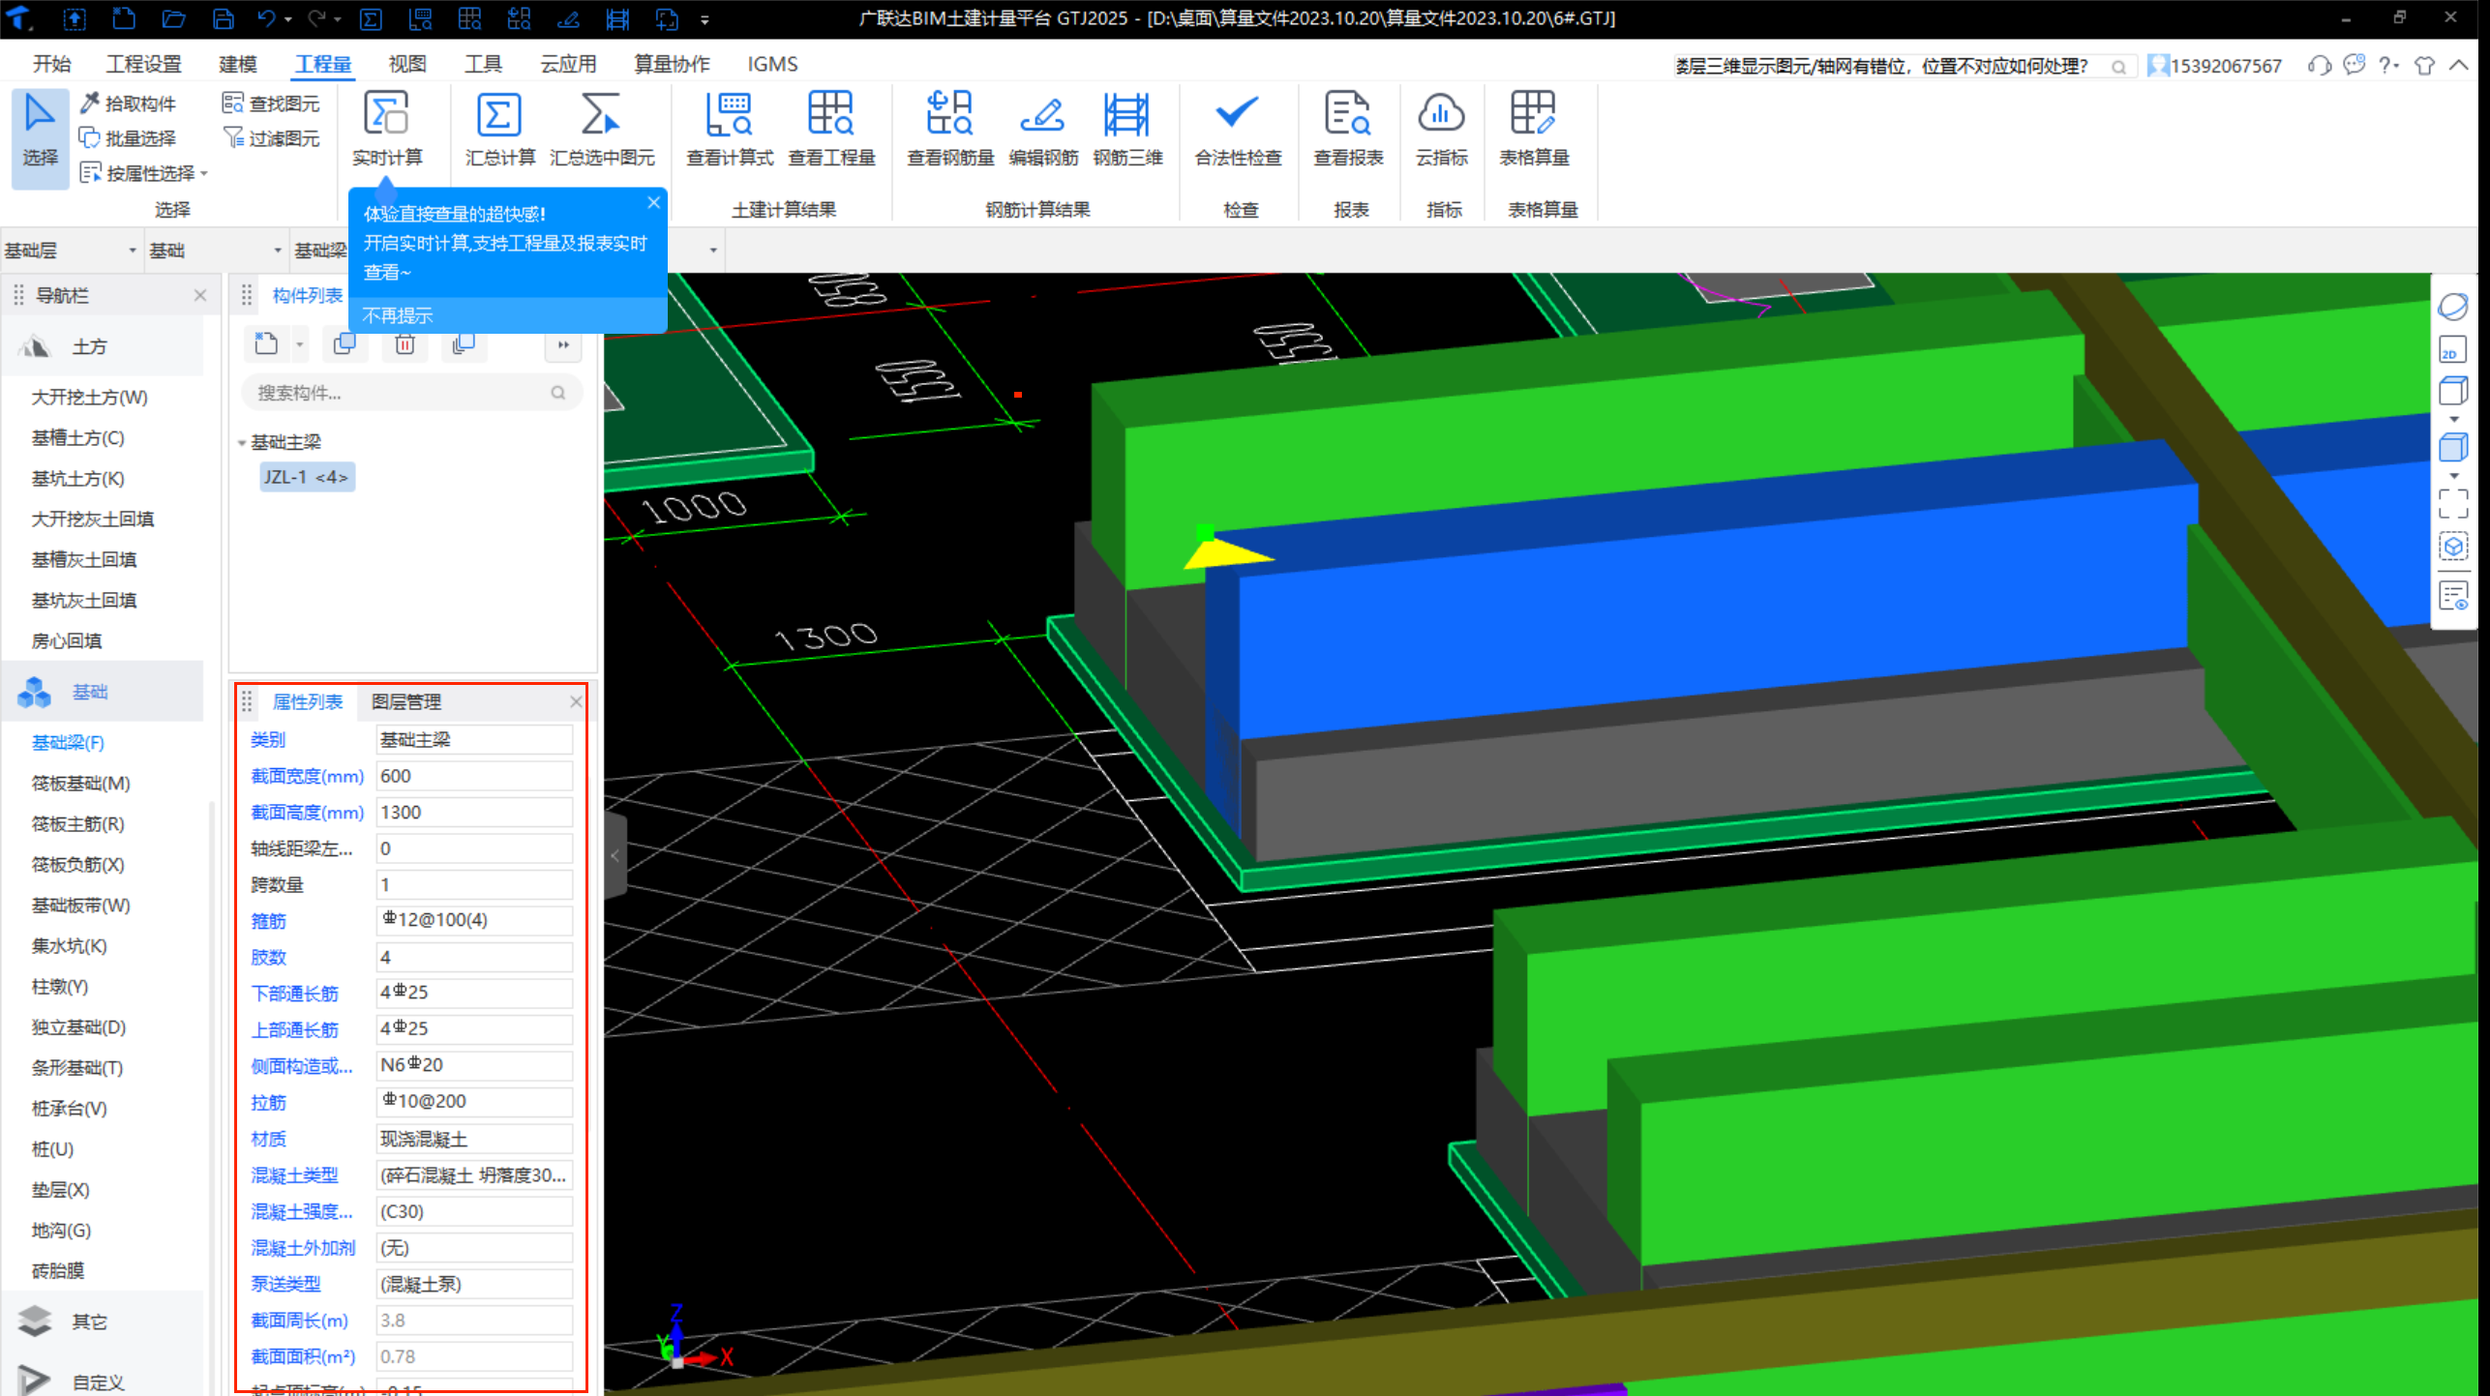Click the 2D view icon on right toolbar
The image size is (2490, 1396).
(2453, 350)
